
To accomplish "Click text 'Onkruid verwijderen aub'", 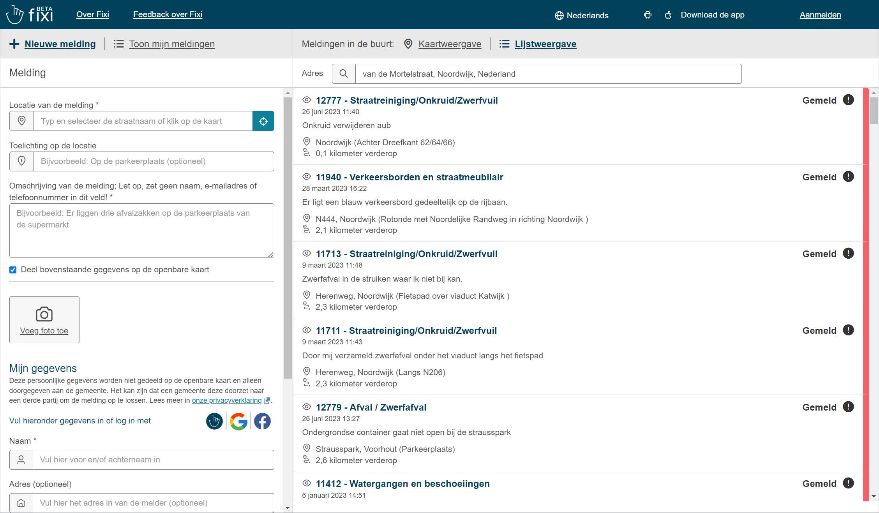I will 346,125.
